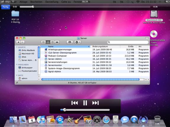Sort by the Größe column header

[128, 47]
